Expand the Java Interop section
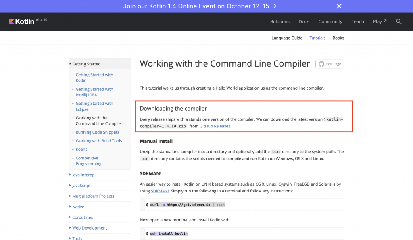 pyautogui.click(x=83, y=175)
